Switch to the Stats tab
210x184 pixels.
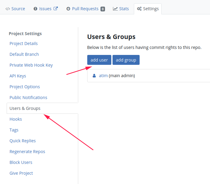click(121, 9)
